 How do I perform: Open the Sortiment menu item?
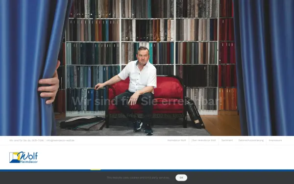(227, 140)
